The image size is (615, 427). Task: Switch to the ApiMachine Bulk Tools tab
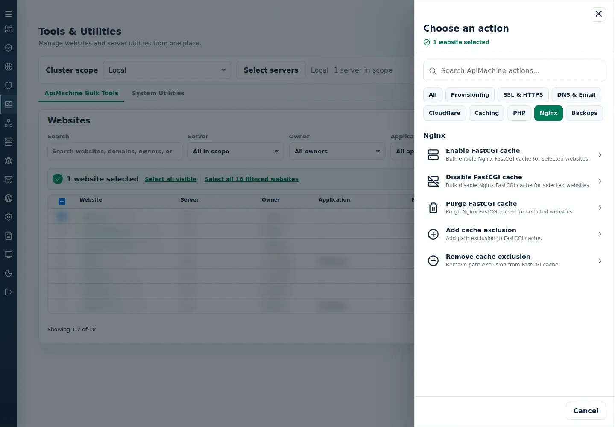tap(81, 93)
